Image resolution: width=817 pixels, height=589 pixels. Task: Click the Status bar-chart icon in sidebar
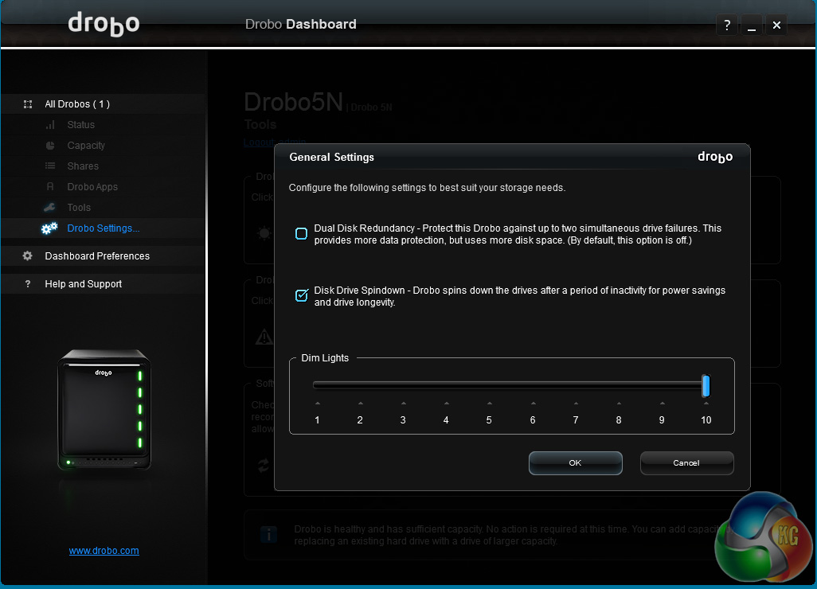tap(50, 125)
